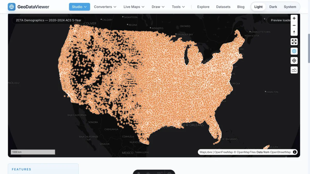This screenshot has height=174, width=310.
Task: Toggle map attribution info icon
Action: point(295,152)
